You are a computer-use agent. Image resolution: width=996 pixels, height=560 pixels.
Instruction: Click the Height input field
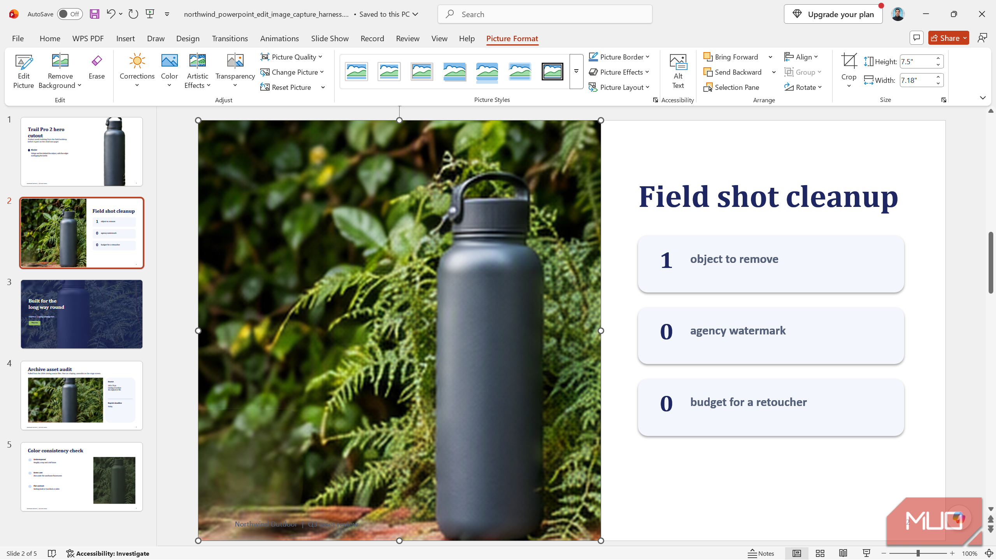(916, 61)
